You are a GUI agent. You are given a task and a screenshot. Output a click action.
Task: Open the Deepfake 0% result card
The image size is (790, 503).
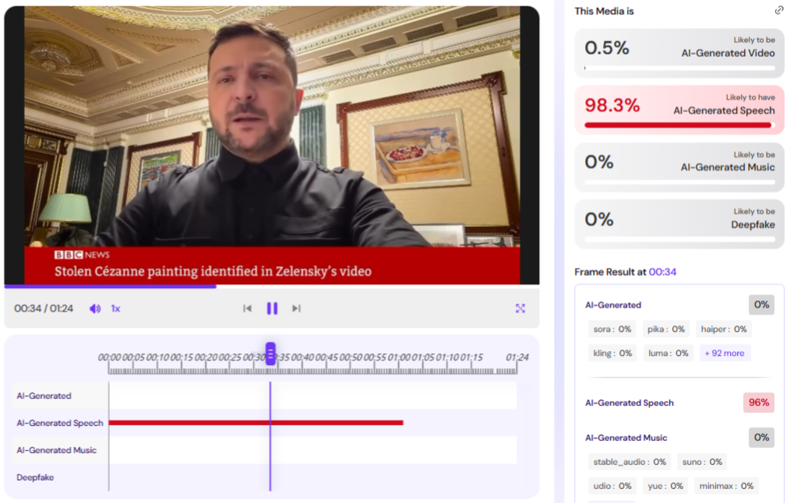tap(679, 224)
